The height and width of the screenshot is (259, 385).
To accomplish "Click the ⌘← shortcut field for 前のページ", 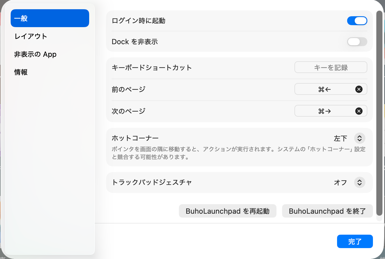I will tap(324, 89).
